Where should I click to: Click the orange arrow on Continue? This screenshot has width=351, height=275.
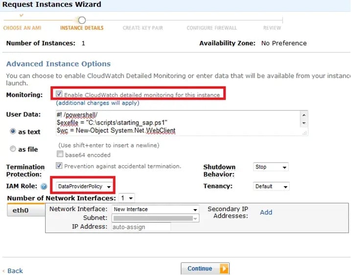(x=224, y=268)
